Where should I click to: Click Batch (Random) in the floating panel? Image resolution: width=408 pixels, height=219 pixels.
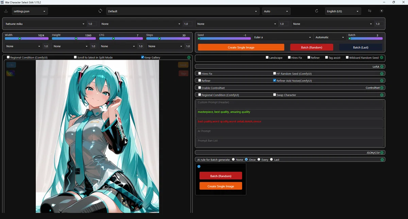[221, 176]
